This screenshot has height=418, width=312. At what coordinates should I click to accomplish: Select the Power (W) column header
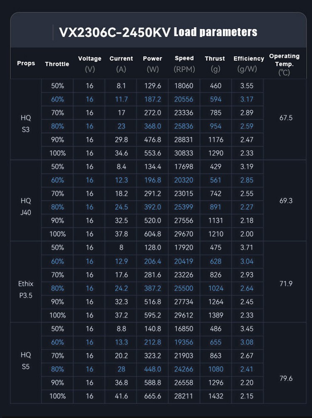[152, 64]
